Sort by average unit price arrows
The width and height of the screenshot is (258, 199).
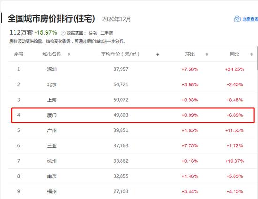pos(158,54)
